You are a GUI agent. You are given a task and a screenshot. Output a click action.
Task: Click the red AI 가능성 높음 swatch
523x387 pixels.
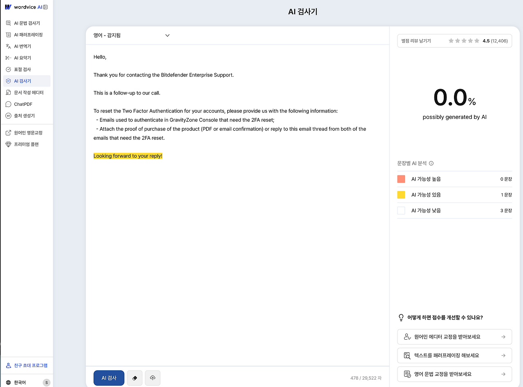(401, 179)
